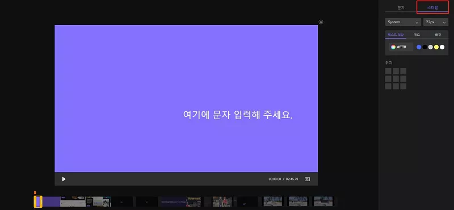454x210 pixels.
Task: Click the 위치 position label
Action: [x=389, y=62]
